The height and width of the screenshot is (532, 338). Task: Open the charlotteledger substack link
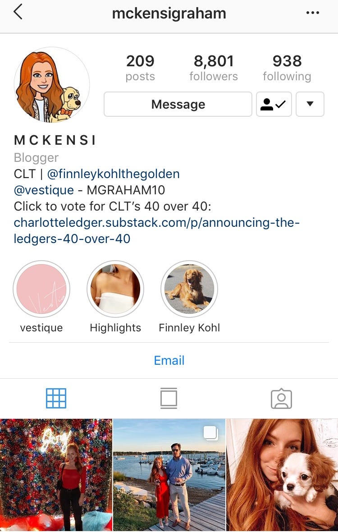[157, 231]
